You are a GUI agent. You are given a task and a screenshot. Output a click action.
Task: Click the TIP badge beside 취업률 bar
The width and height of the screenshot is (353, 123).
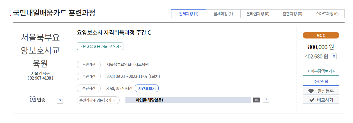coord(257,100)
